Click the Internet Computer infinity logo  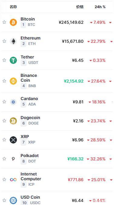13,180
